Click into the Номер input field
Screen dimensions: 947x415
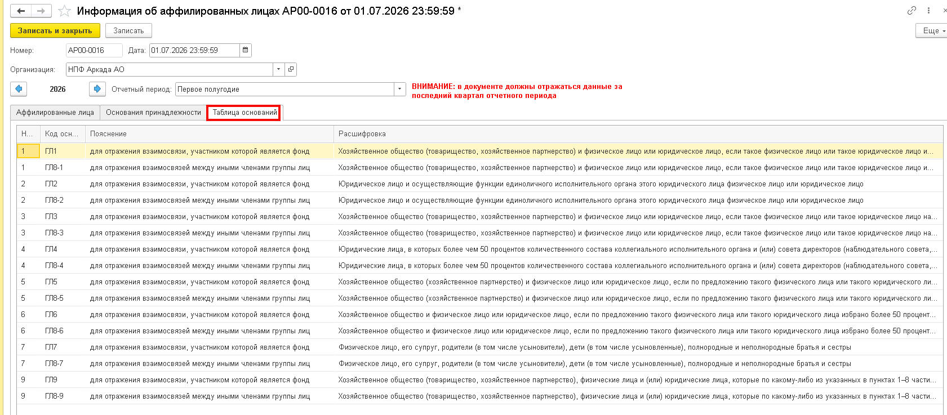pos(94,50)
